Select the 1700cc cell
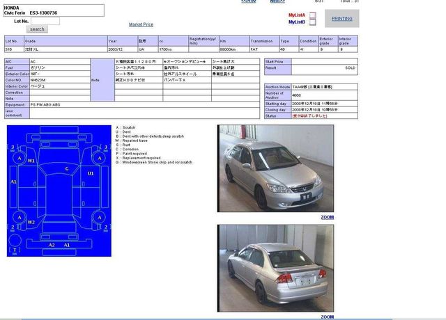 [x=174, y=49]
